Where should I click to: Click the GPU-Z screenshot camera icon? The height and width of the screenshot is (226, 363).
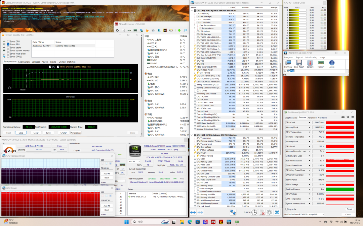coord(343,117)
